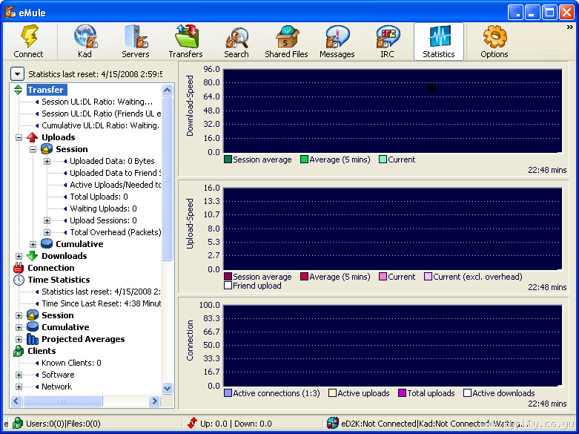Click the eD2K connection status globe icon

[333, 424]
